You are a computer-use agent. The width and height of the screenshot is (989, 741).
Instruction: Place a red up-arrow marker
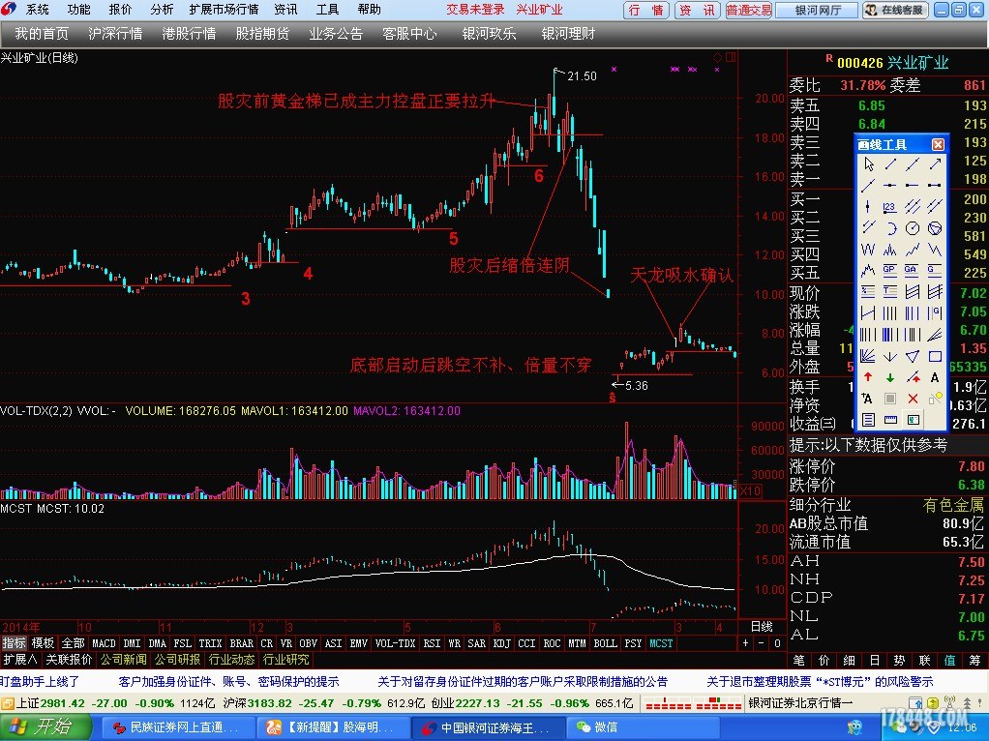click(869, 377)
